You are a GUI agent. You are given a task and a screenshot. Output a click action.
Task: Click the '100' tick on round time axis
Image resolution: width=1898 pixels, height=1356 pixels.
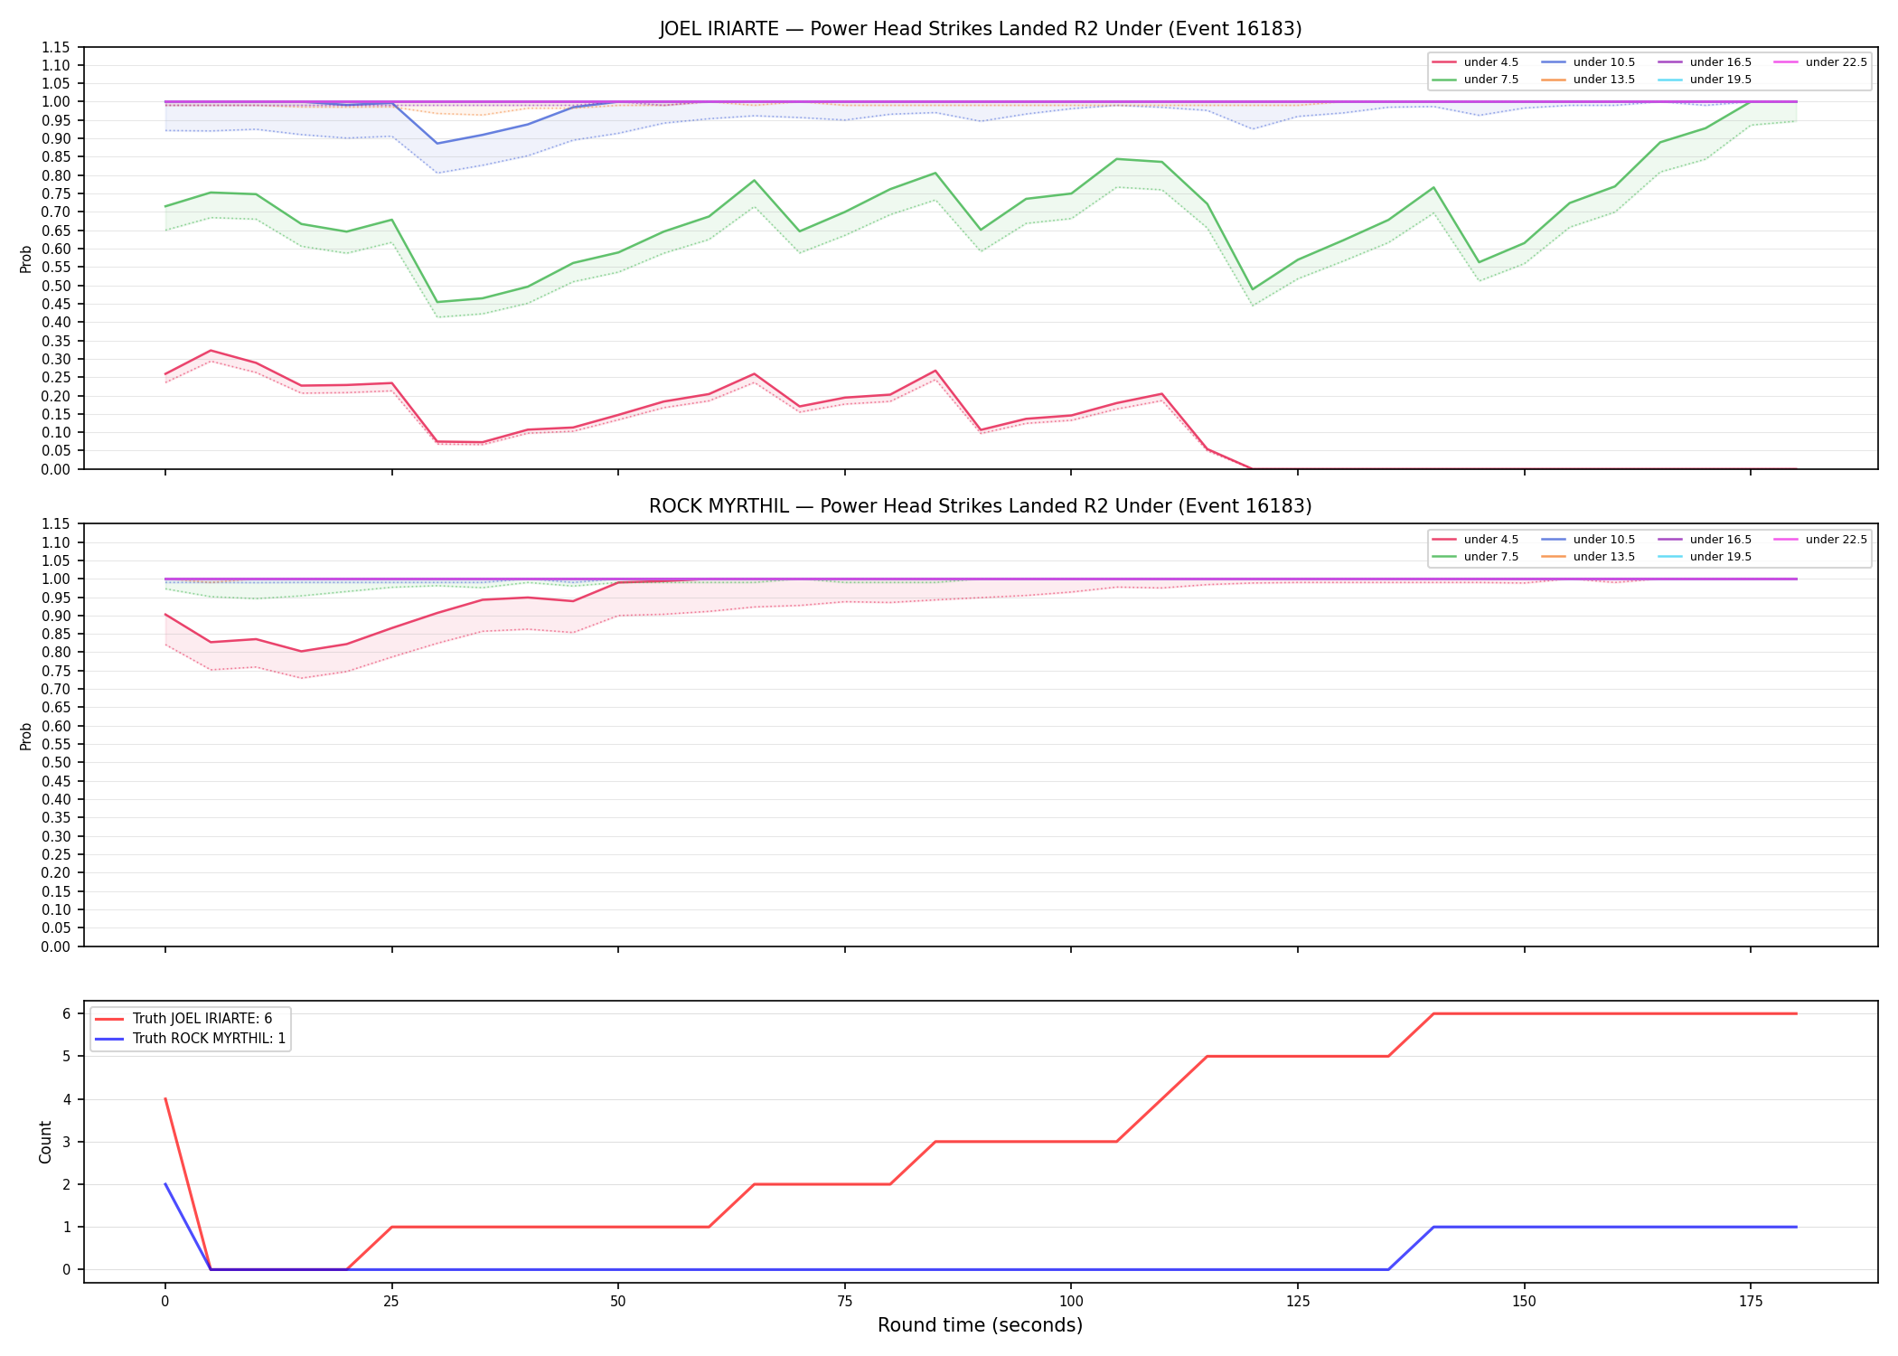pyautogui.click(x=1071, y=1302)
